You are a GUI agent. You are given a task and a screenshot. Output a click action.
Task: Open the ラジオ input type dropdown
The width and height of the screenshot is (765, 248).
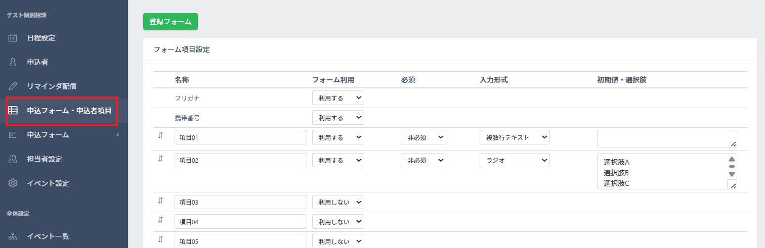coord(515,160)
